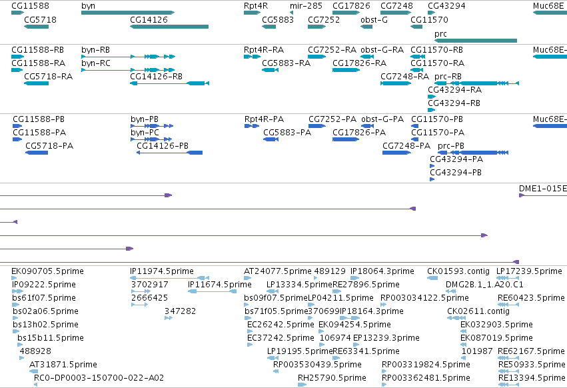Click transcript CG11570-RB
This screenshot has width=567, height=388.
point(418,57)
